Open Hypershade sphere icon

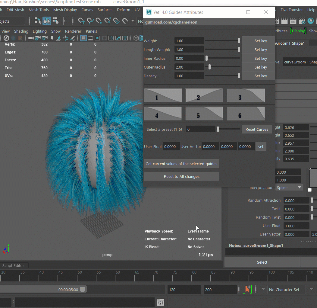tap(311, 21)
